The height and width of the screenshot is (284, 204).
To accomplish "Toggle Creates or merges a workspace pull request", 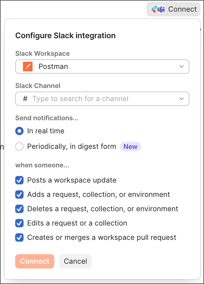I will [19, 237].
